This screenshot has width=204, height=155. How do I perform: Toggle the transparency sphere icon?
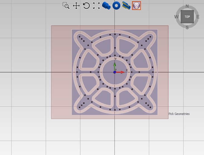coord(136,6)
